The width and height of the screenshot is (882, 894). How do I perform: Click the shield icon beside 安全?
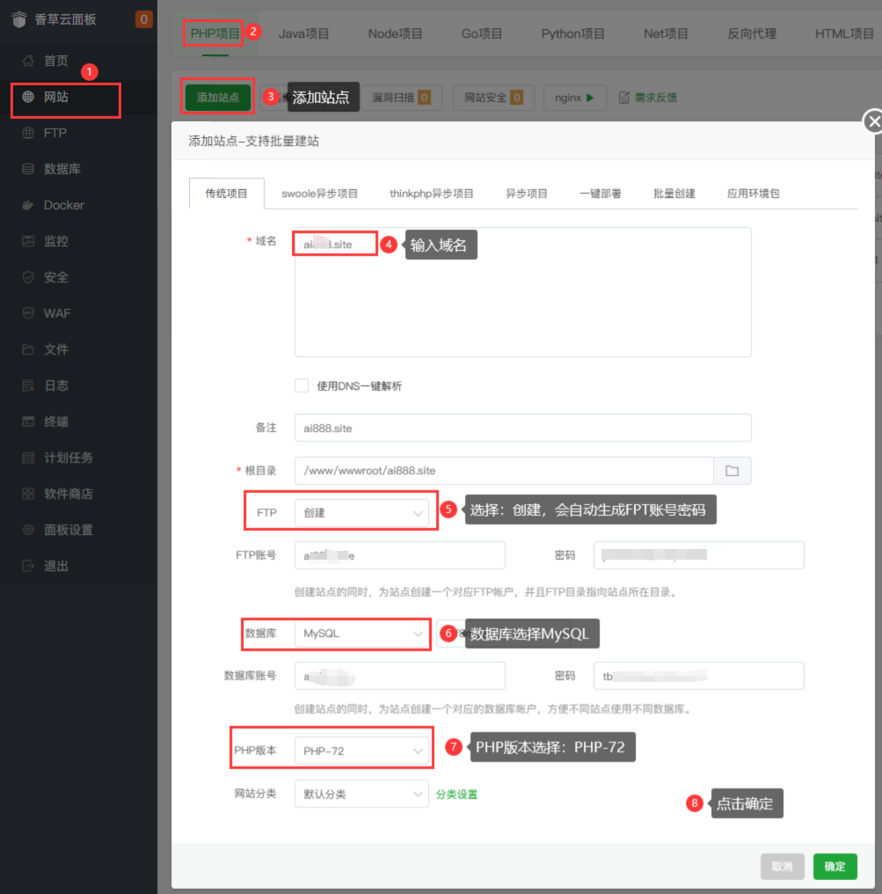[28, 277]
